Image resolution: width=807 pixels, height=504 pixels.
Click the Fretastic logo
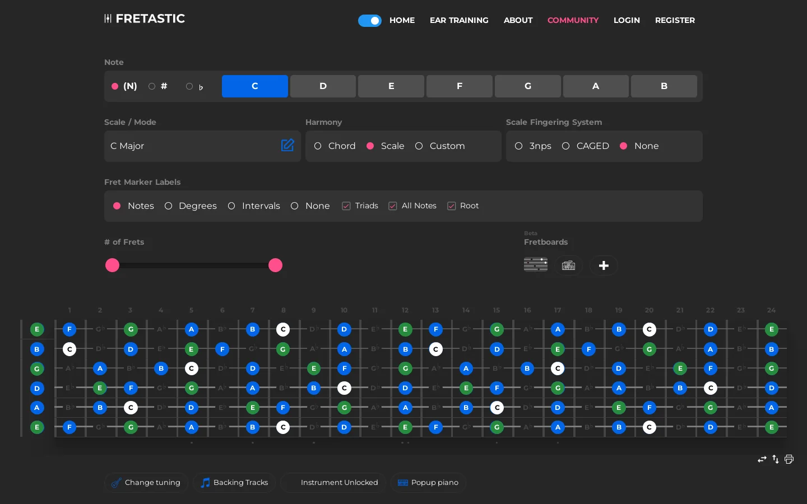tap(145, 19)
